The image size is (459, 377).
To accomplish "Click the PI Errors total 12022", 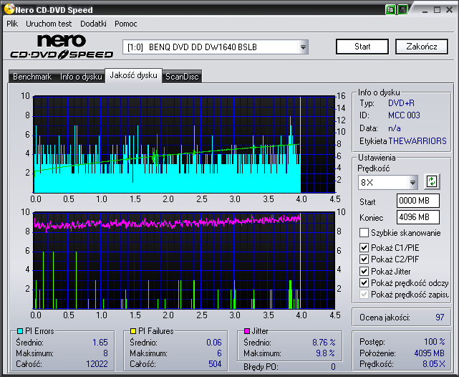I will click(97, 364).
